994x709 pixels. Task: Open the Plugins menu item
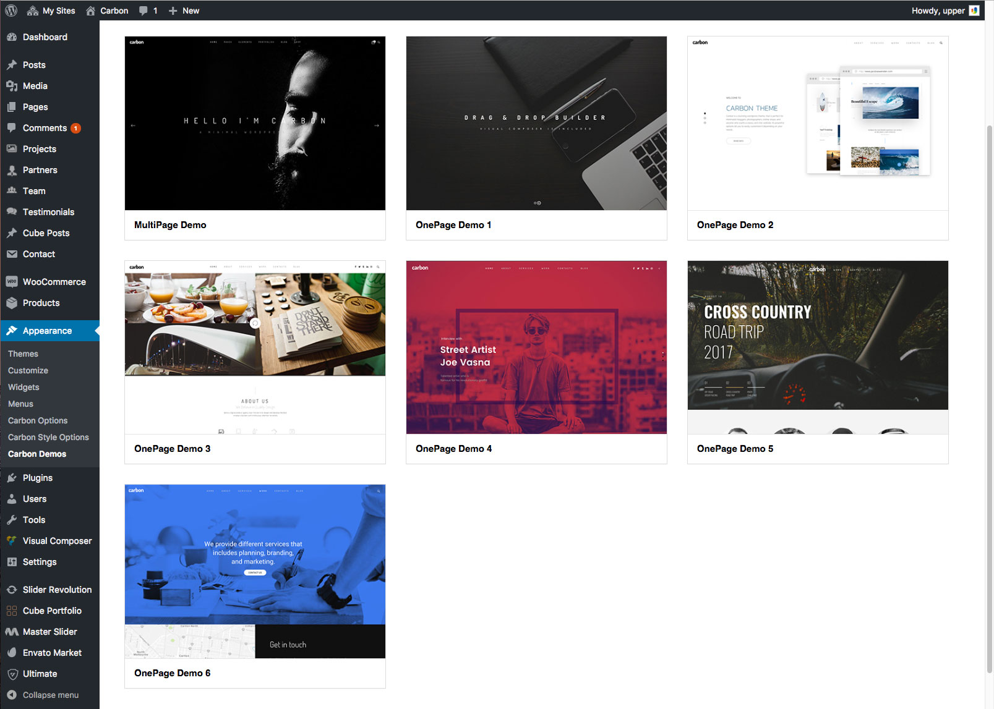tap(37, 478)
